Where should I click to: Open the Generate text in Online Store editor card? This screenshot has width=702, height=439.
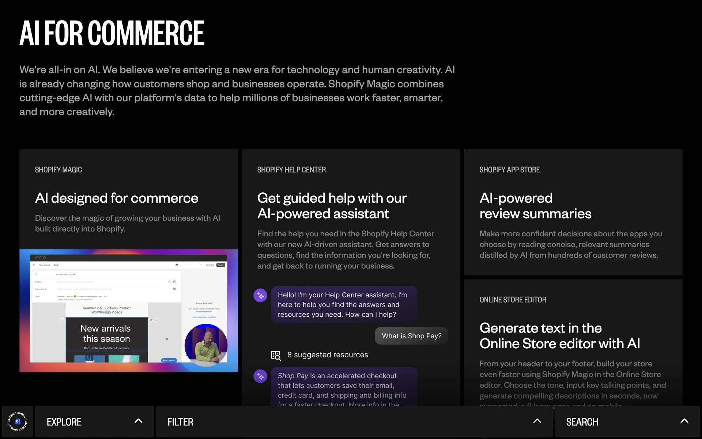tap(559, 336)
